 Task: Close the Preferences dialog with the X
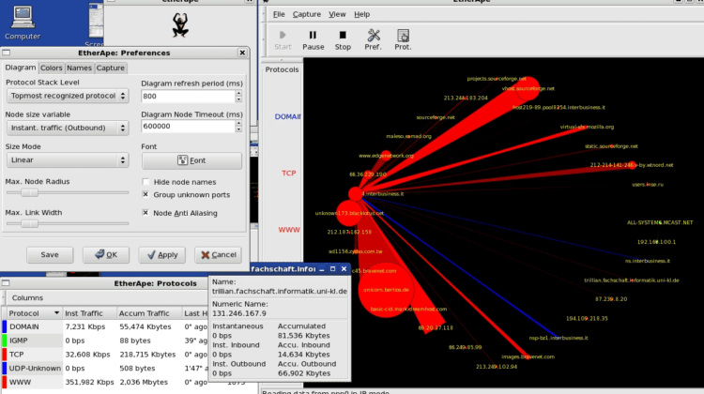(242, 53)
